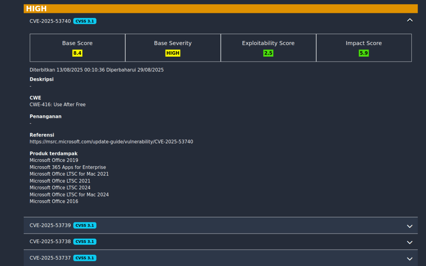Click the 2.5 exploitability score badge
The image size is (426, 266).
coord(268,53)
